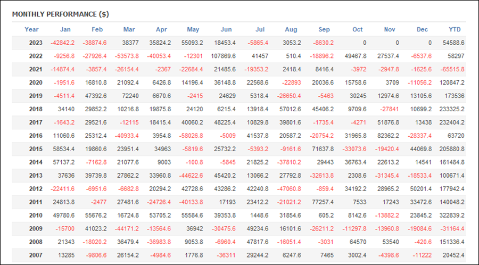Click the 2007 year row label
479x265 pixels.
point(36,255)
